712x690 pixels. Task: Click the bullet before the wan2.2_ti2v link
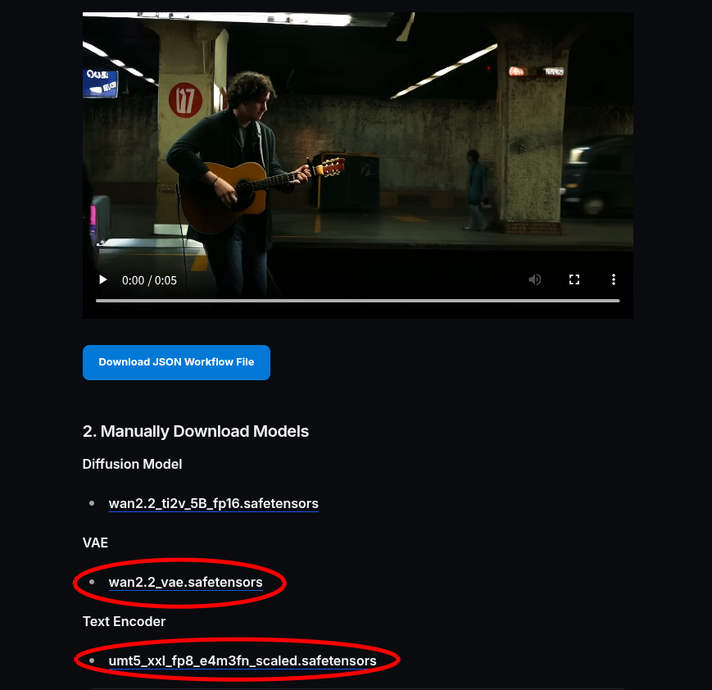coord(93,503)
